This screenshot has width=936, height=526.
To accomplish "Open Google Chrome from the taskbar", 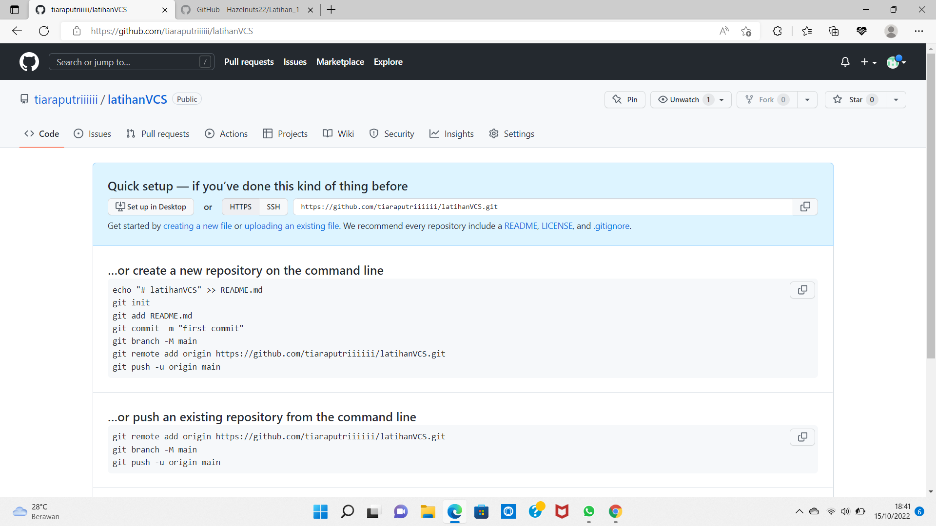I will 615,511.
